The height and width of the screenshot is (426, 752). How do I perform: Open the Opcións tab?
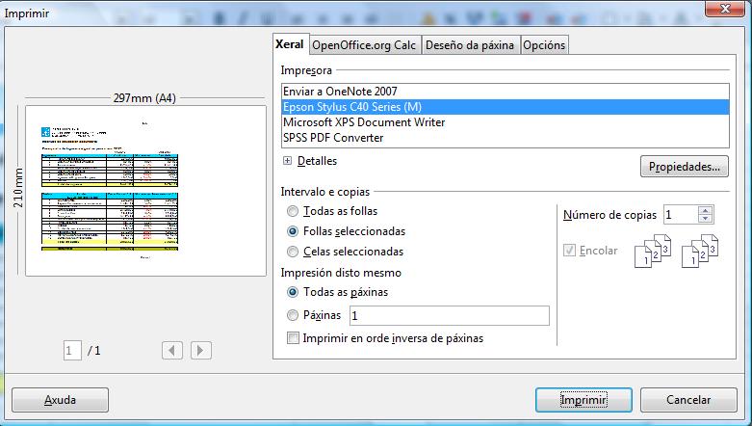point(544,45)
